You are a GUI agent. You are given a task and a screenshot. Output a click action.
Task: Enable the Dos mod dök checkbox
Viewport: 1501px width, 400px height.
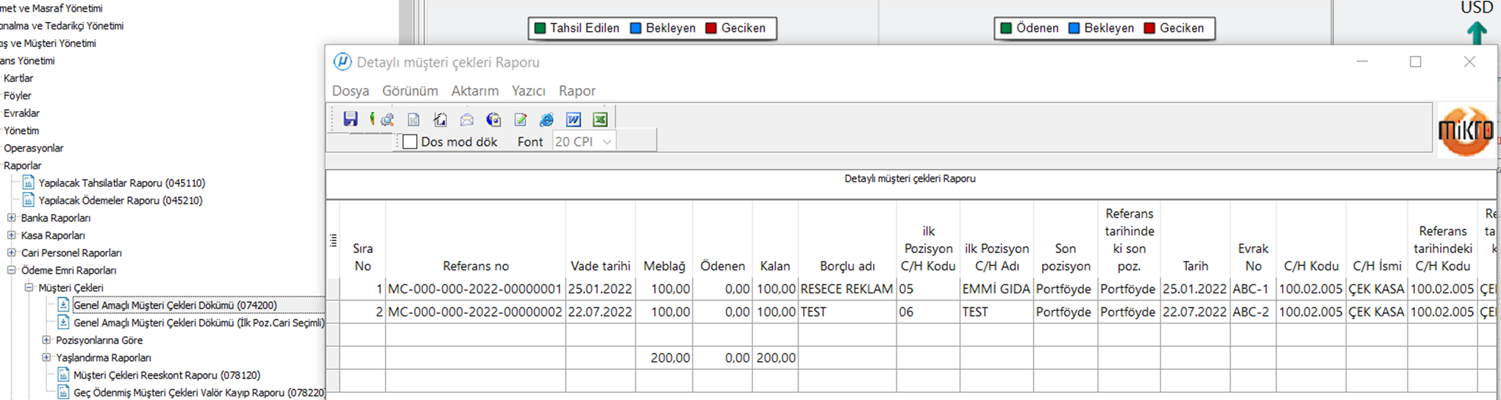coord(410,142)
